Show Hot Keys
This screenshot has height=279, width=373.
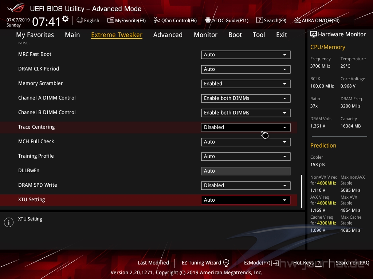tap(303, 263)
